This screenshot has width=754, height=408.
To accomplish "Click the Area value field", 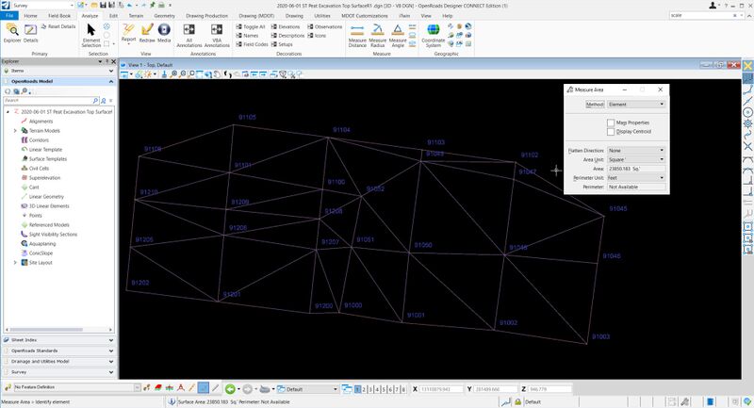I will click(x=635, y=169).
